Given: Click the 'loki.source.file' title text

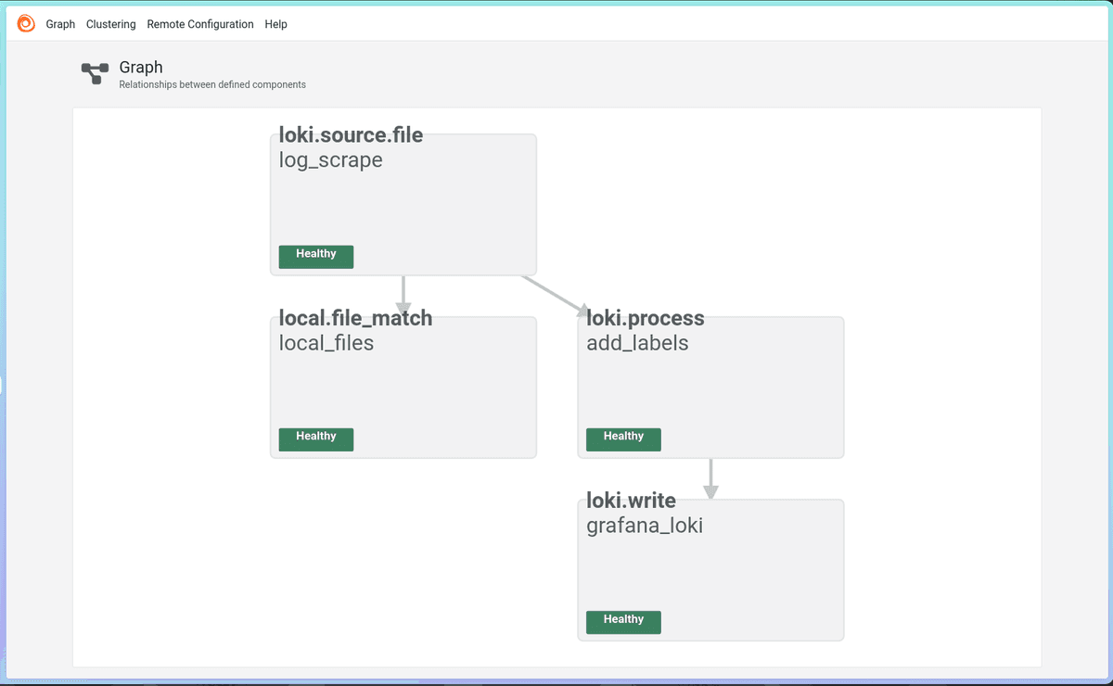Looking at the screenshot, I should pyautogui.click(x=351, y=135).
